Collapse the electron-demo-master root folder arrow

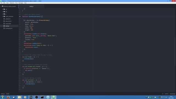pyautogui.click(x=1, y=6)
